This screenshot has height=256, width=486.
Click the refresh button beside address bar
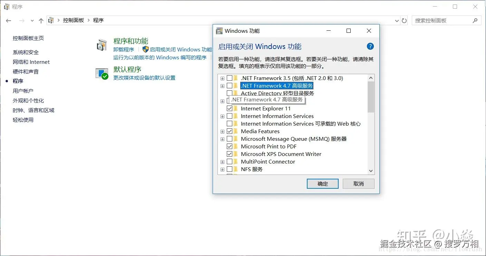(404, 21)
